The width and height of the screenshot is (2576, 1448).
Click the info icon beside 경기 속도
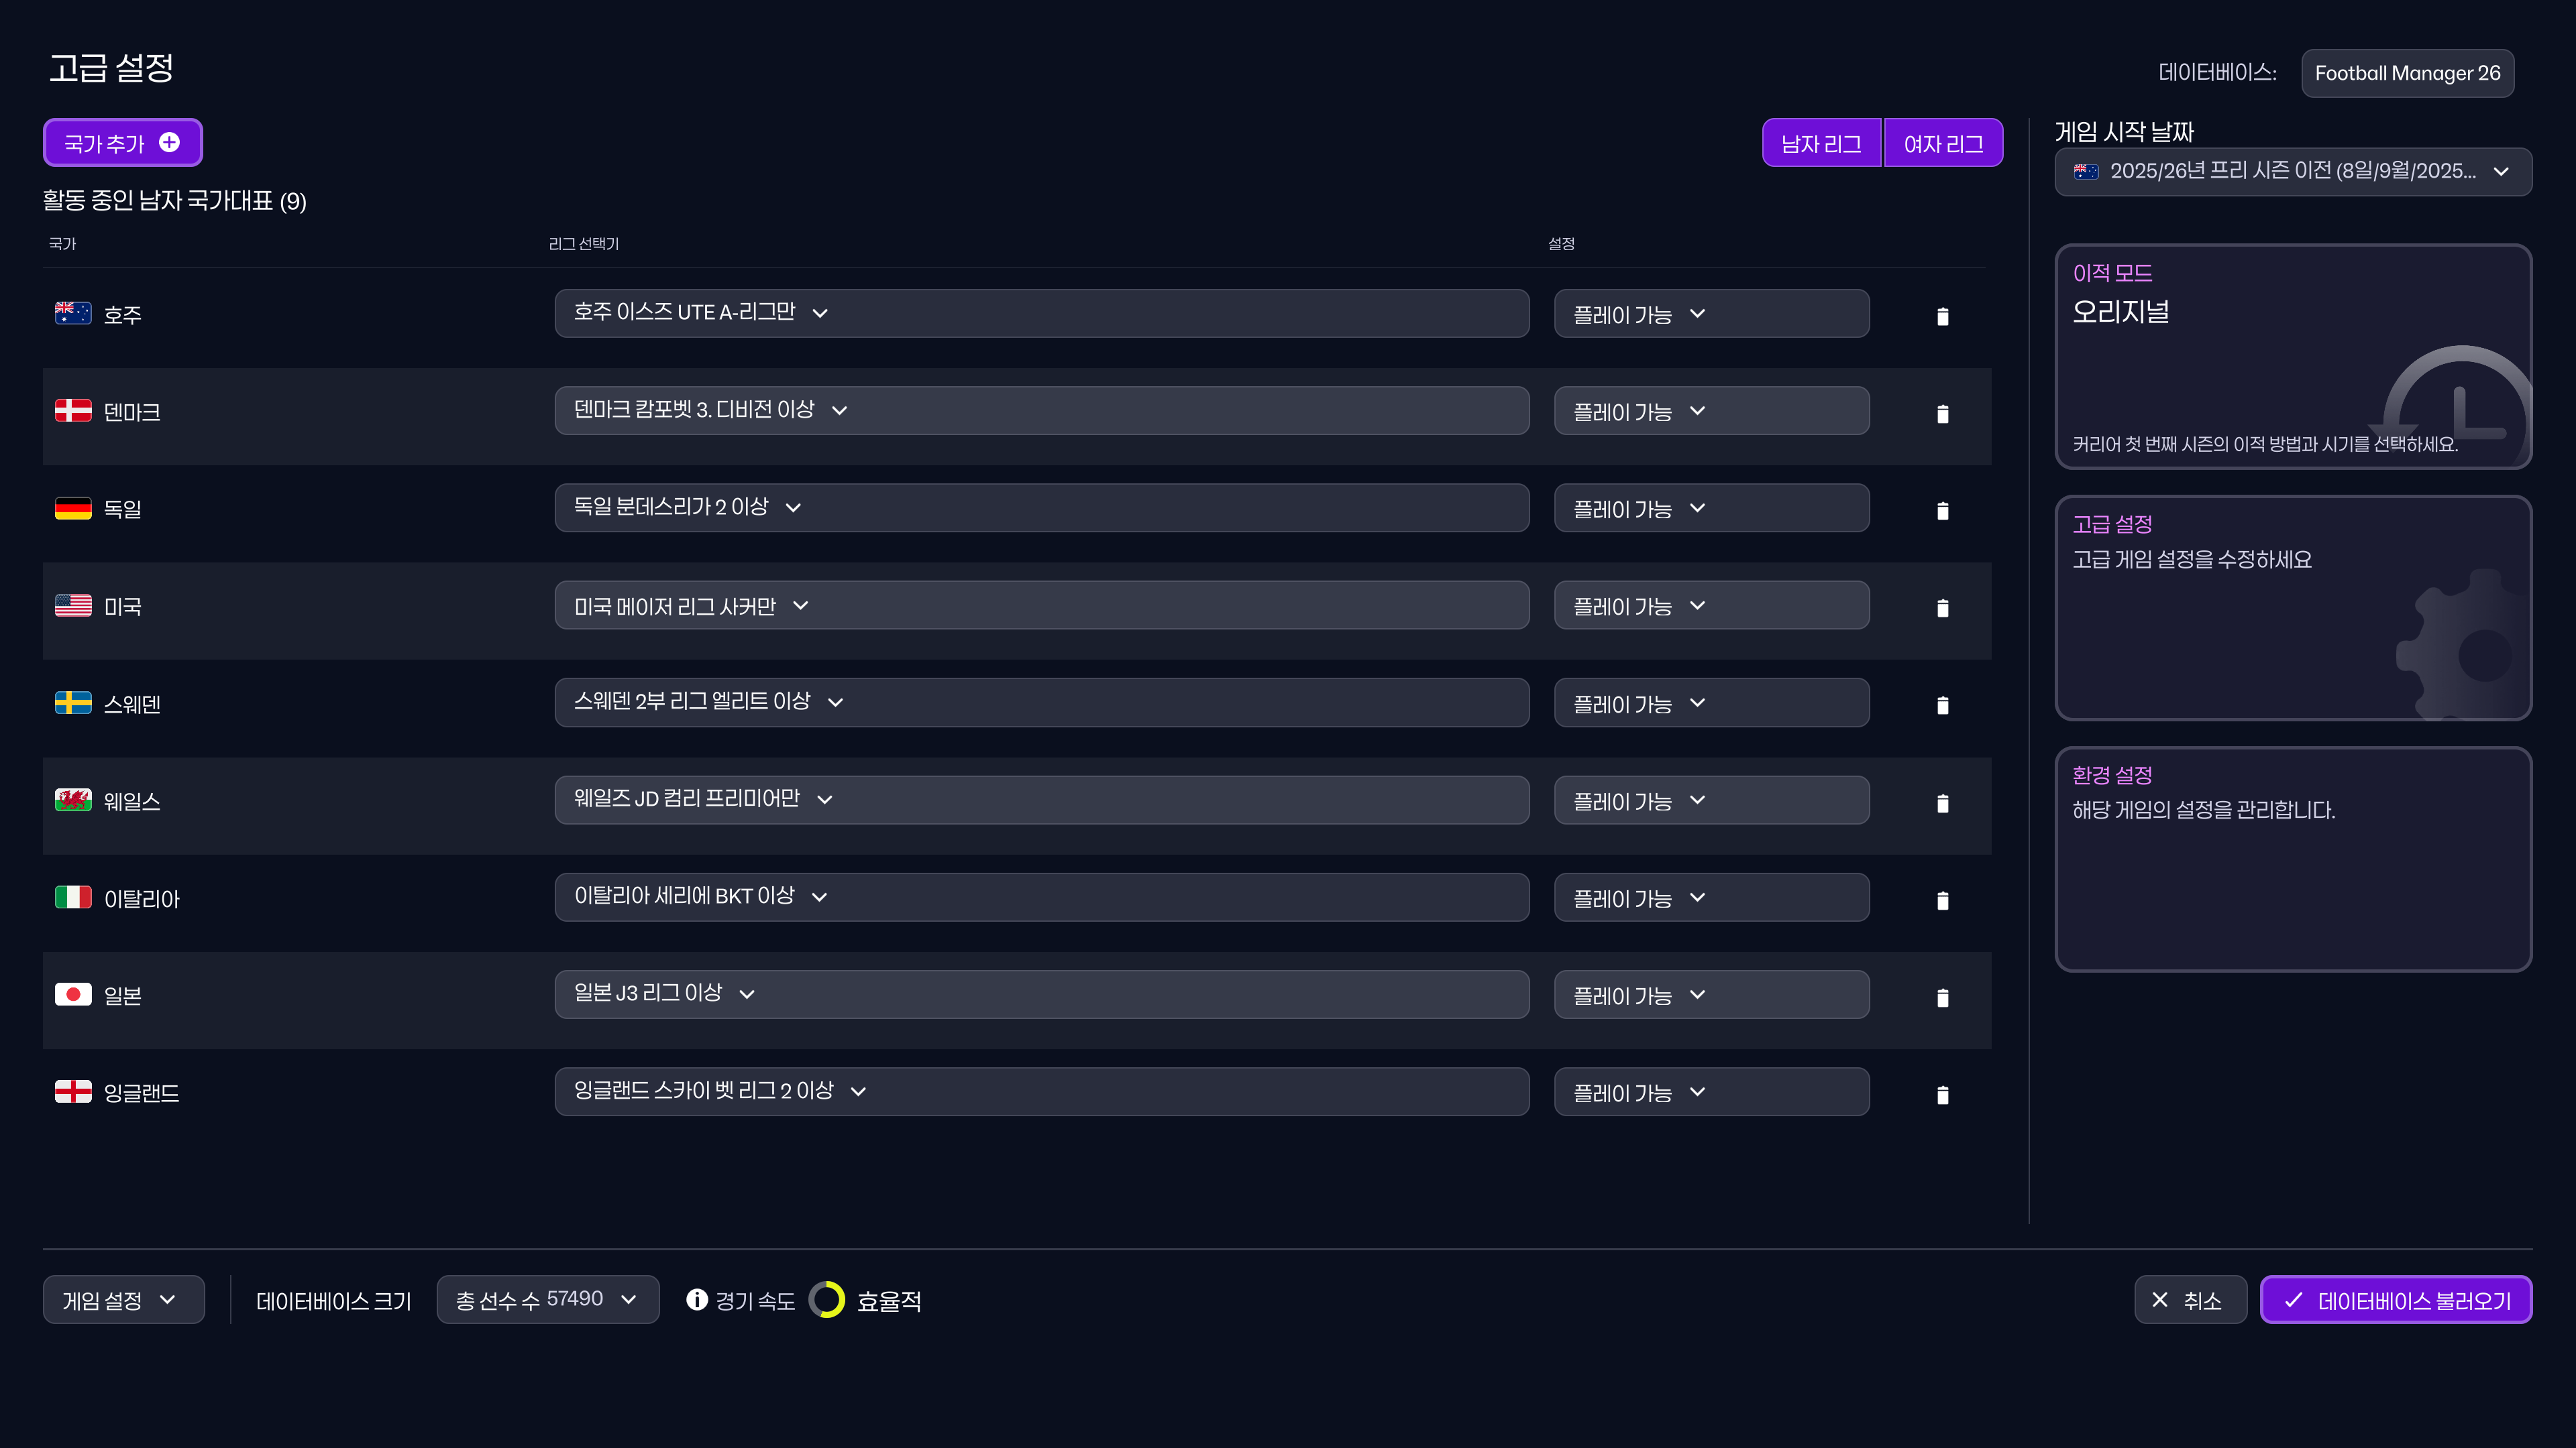pyautogui.click(x=696, y=1299)
